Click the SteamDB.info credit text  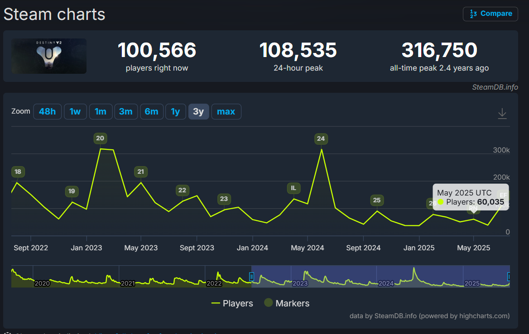495,87
